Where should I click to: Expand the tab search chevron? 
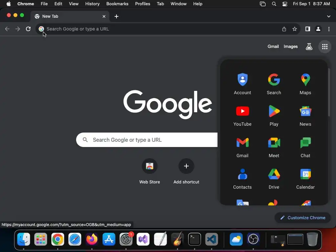click(x=329, y=16)
